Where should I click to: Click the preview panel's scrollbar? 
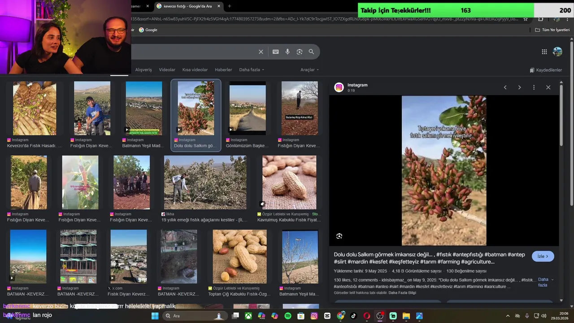[561, 114]
